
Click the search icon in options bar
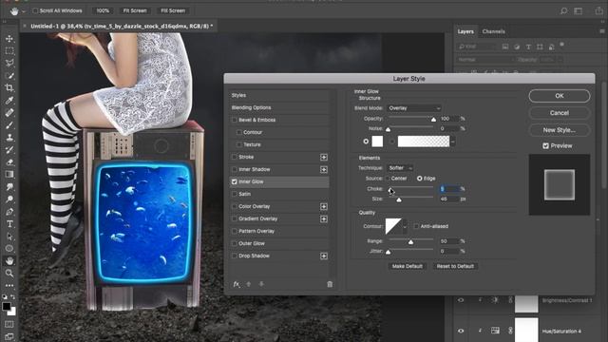563,10
